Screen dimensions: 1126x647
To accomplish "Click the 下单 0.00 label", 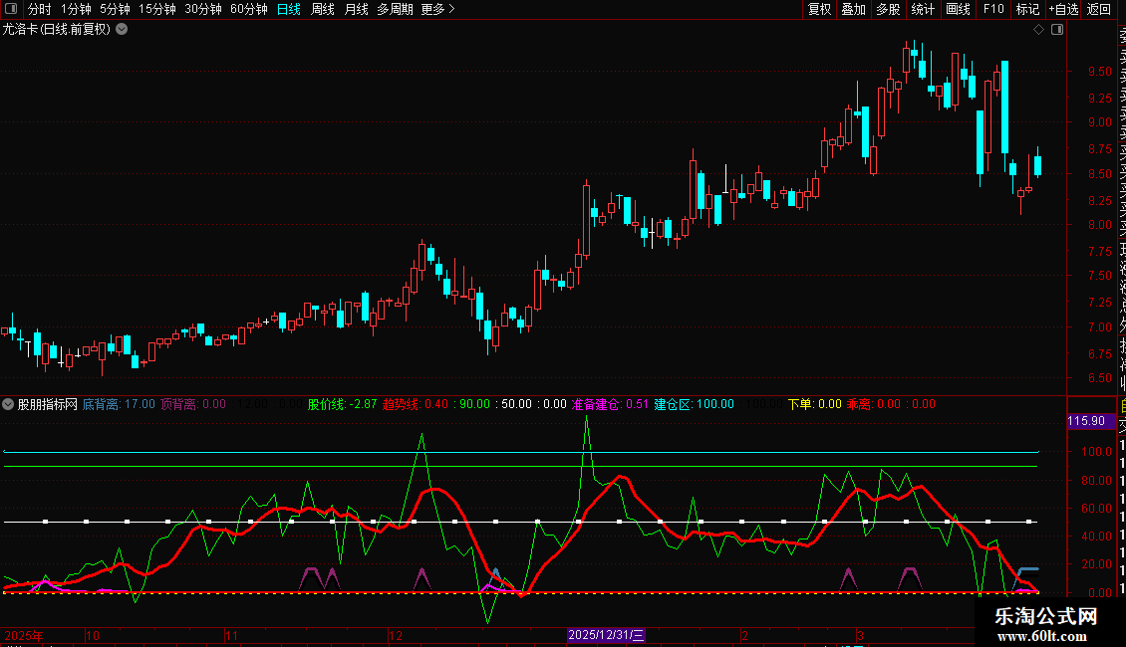I will tap(814, 404).
